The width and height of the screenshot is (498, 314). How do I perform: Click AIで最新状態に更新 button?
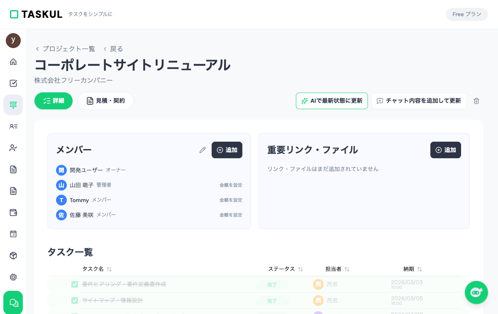332,101
